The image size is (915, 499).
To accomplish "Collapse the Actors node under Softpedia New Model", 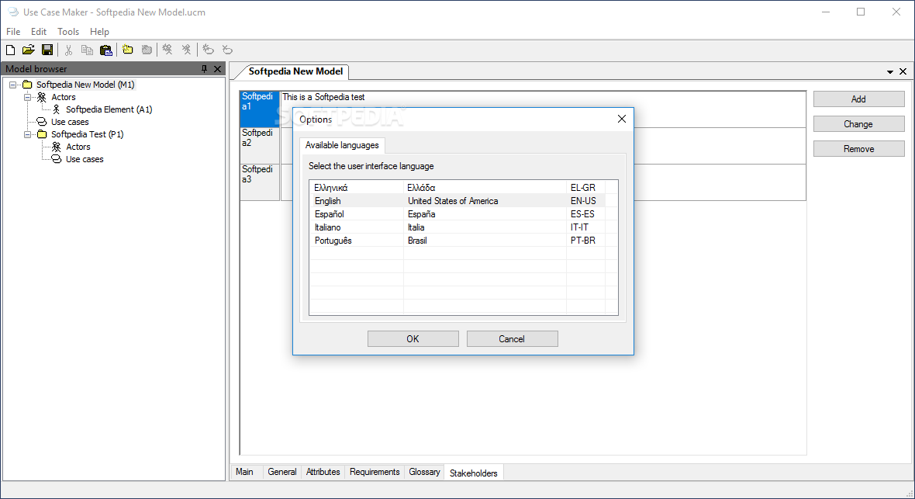I will pyautogui.click(x=27, y=97).
